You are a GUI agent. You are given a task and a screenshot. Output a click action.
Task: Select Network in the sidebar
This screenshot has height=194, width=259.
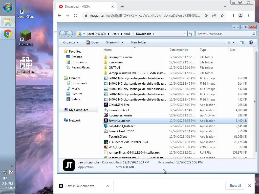pyautogui.click(x=72, y=120)
